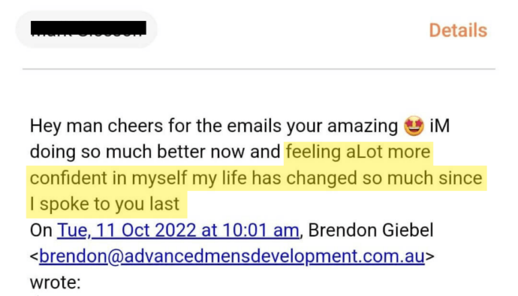Click the highlighted 'feeling aLot more' text
The image size is (518, 296).
tap(358, 152)
